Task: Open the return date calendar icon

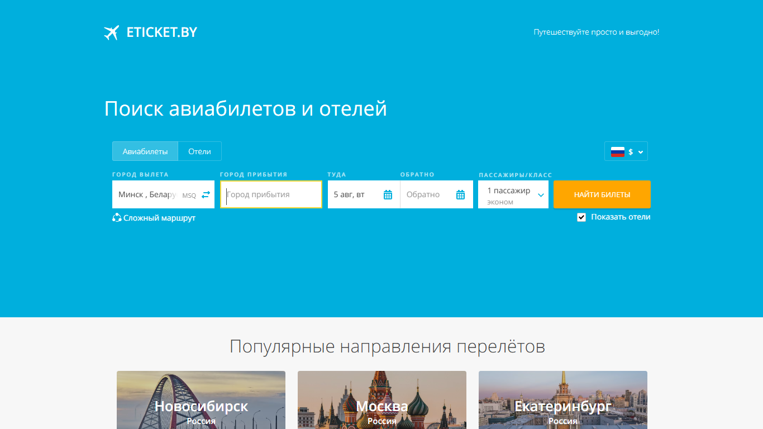Action: (461, 195)
